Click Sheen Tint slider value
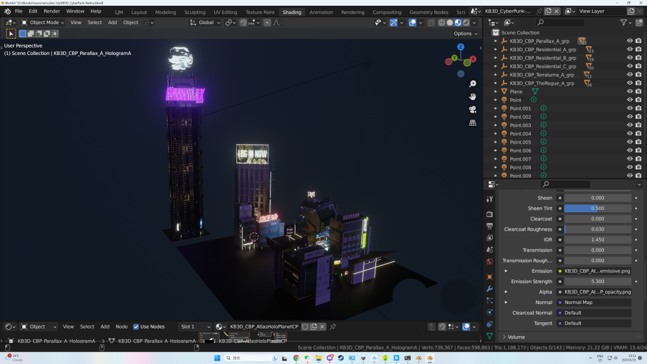647x364 pixels. 598,209
